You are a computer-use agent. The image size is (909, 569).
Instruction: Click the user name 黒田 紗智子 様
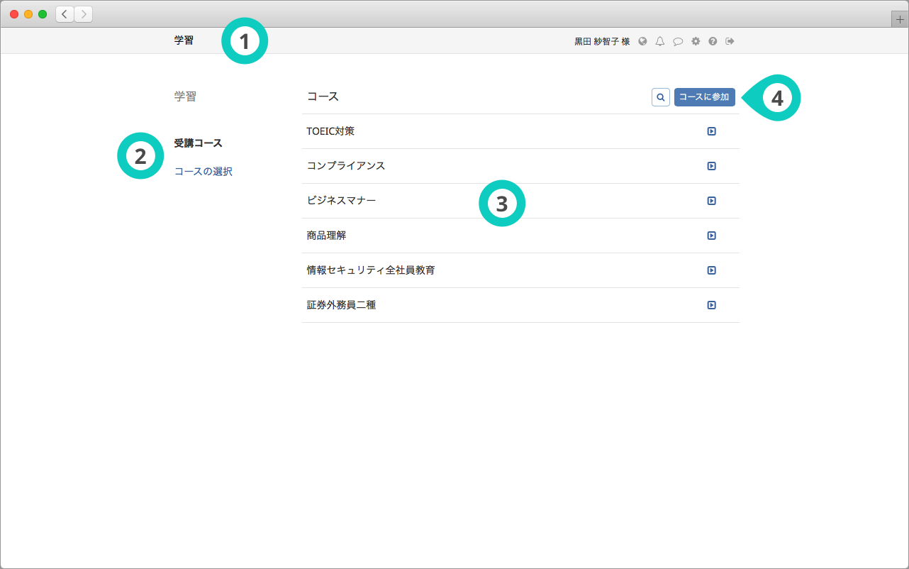(x=601, y=41)
